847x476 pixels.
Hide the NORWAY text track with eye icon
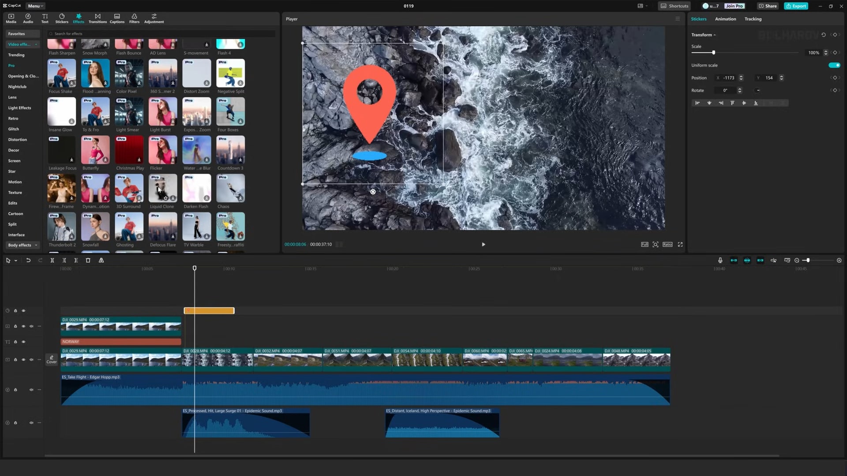[x=24, y=342]
